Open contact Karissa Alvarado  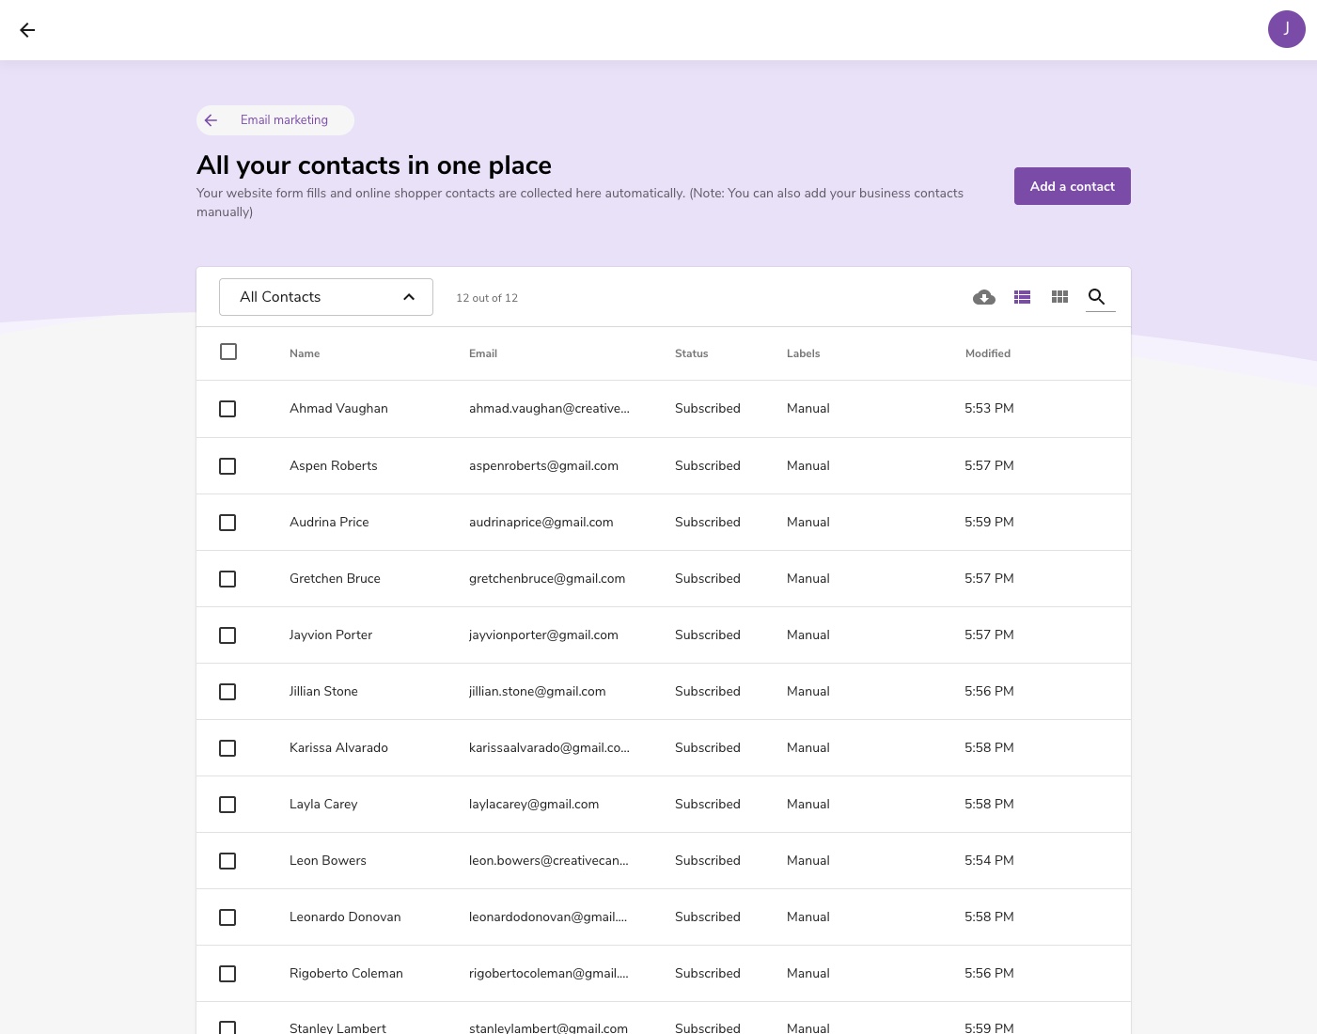(338, 747)
